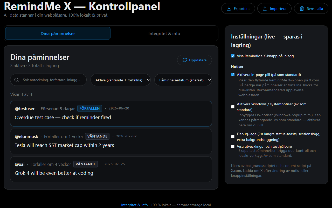Open the Integritet & info tab
The width and height of the screenshot is (332, 208).
(164, 33)
